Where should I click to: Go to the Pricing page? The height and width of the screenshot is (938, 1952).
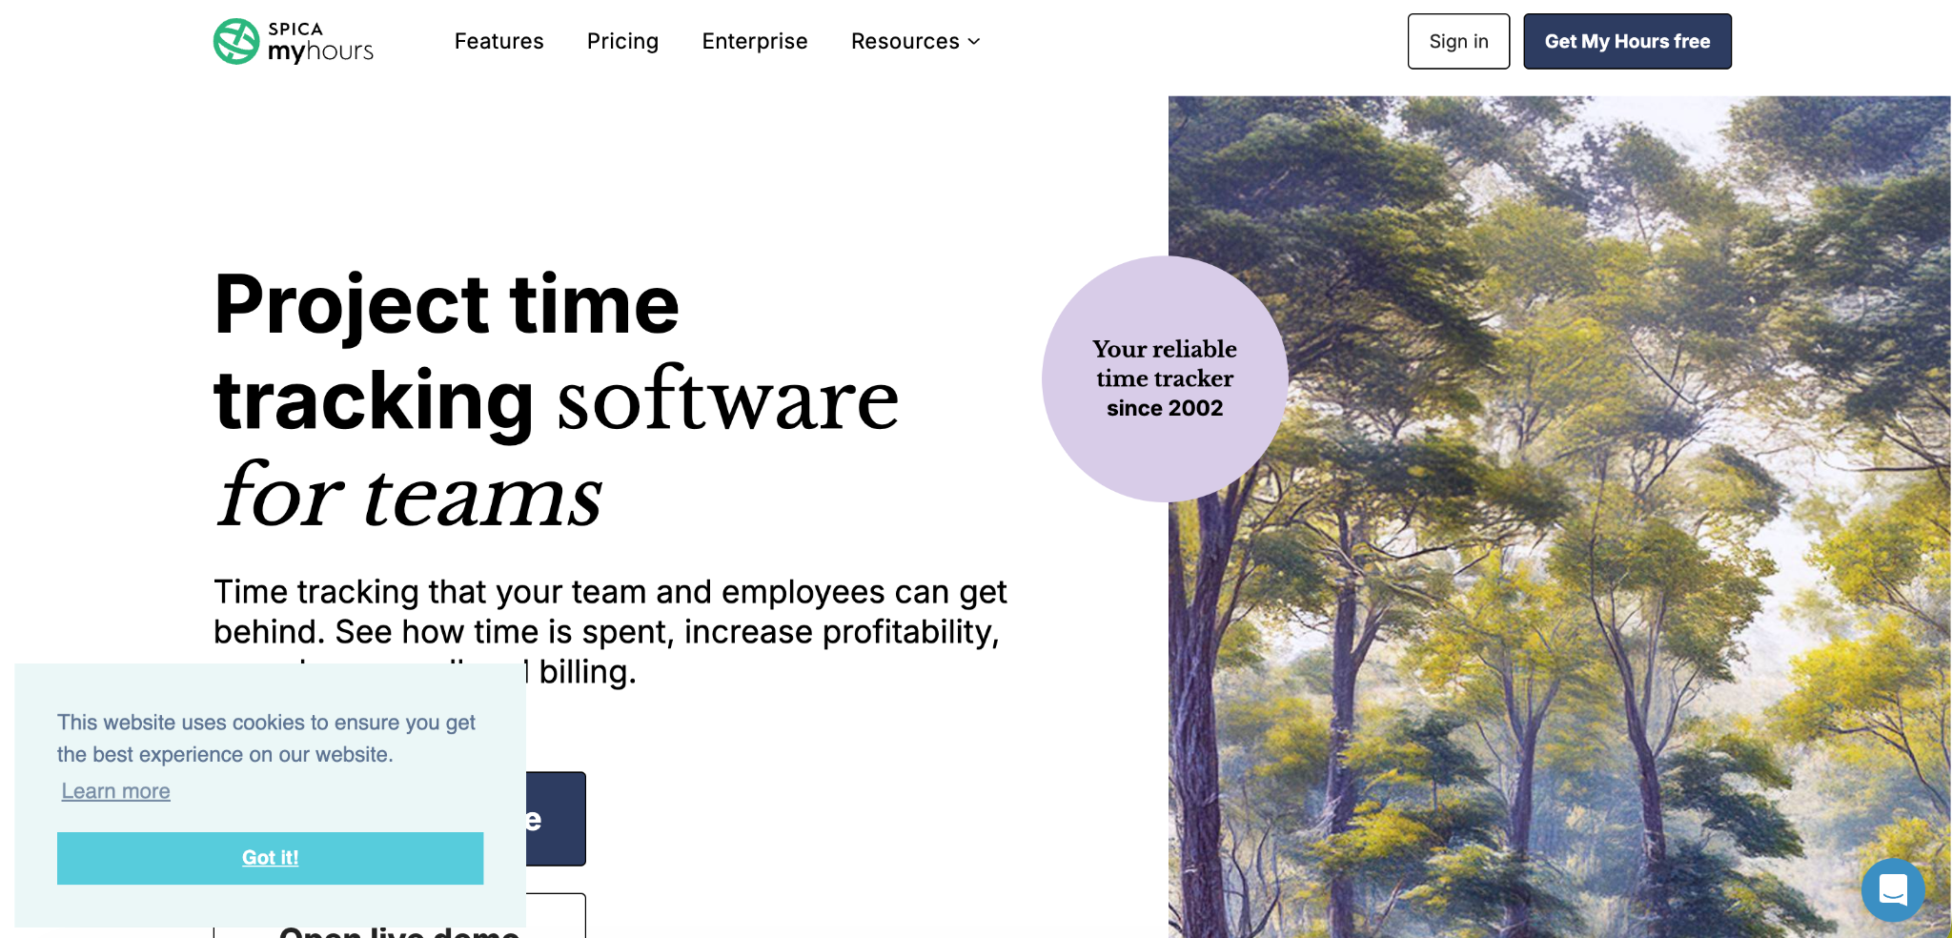(622, 41)
